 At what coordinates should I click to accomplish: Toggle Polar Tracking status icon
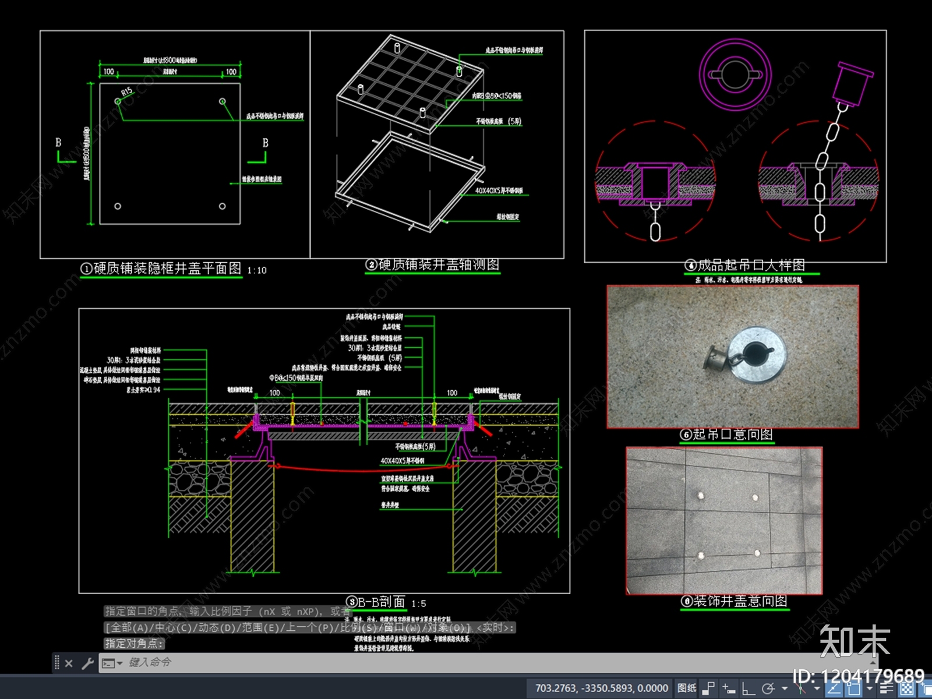click(768, 689)
